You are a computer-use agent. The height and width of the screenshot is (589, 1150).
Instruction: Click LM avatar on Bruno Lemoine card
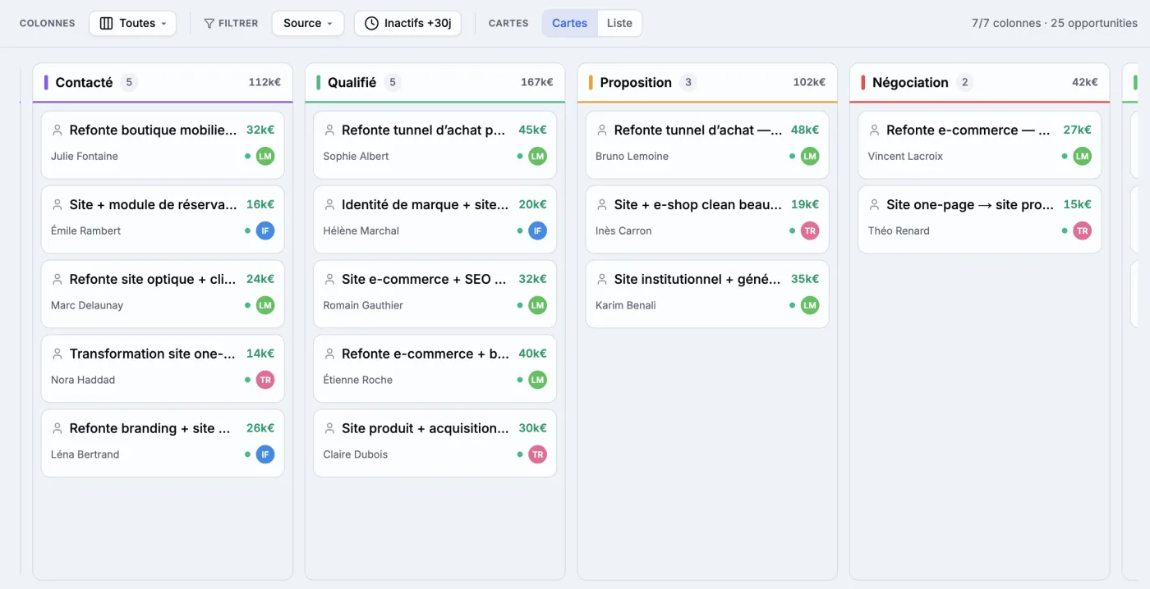(810, 156)
